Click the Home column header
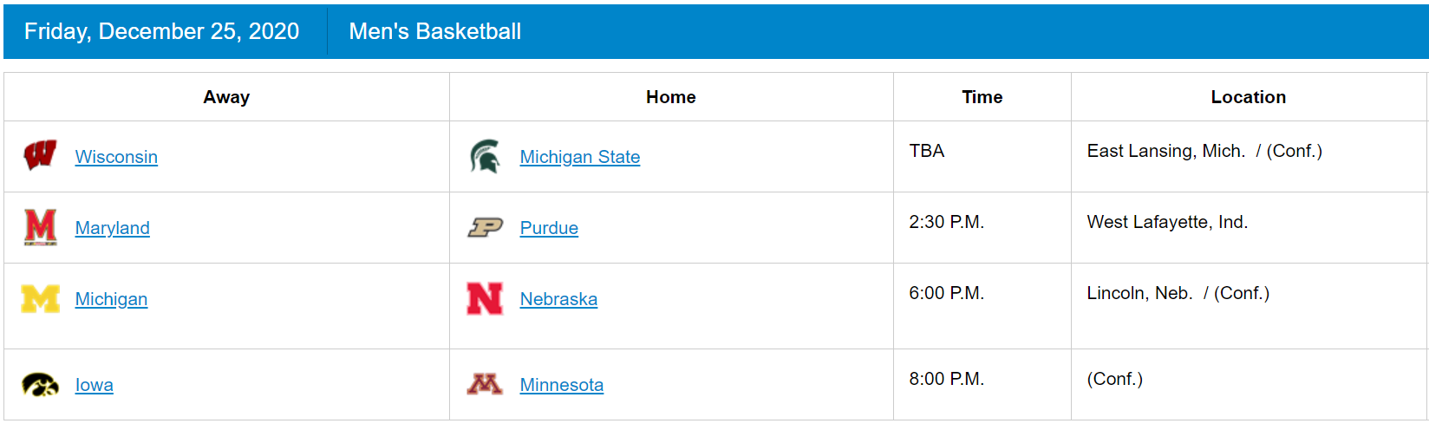The height and width of the screenshot is (430, 1429). pos(670,97)
